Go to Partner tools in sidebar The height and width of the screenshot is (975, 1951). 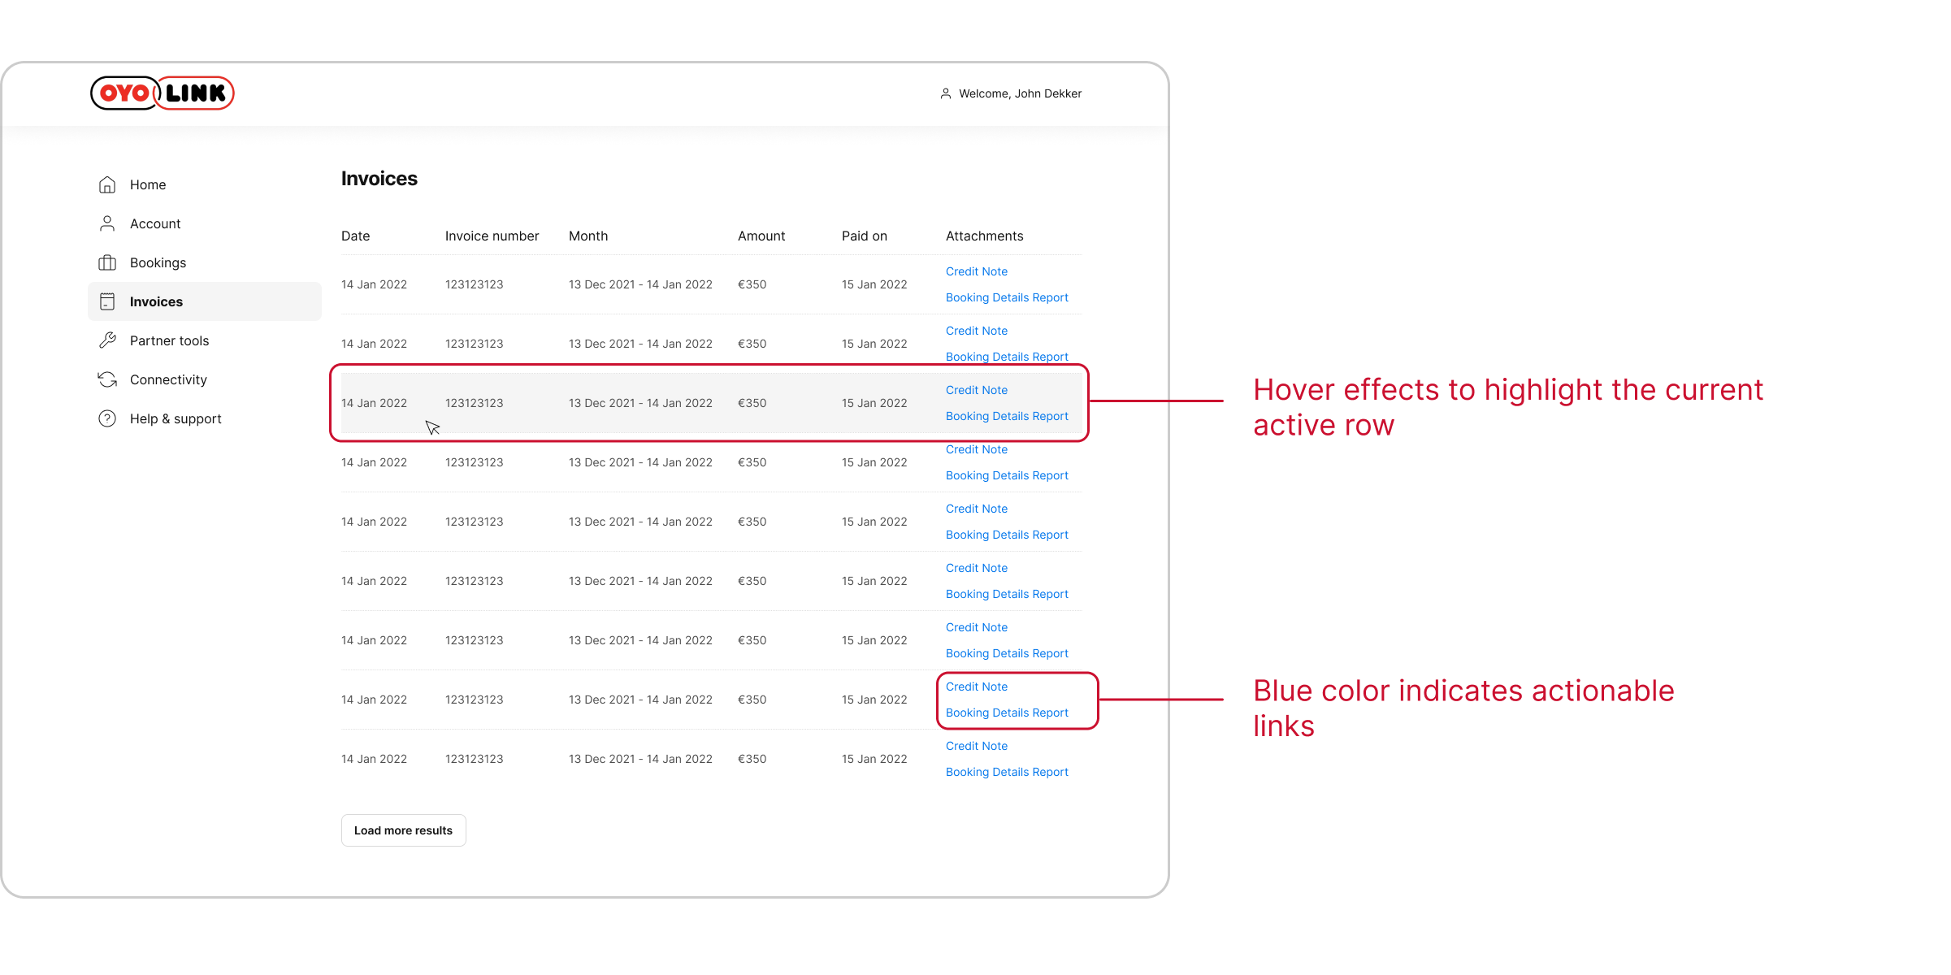tap(169, 340)
